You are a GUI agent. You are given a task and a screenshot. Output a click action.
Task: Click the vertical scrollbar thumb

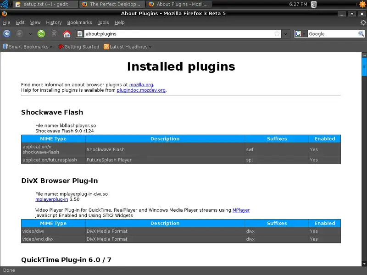click(364, 66)
